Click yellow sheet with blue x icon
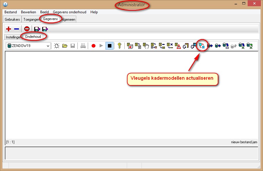The image size is (263, 171). click(170, 45)
